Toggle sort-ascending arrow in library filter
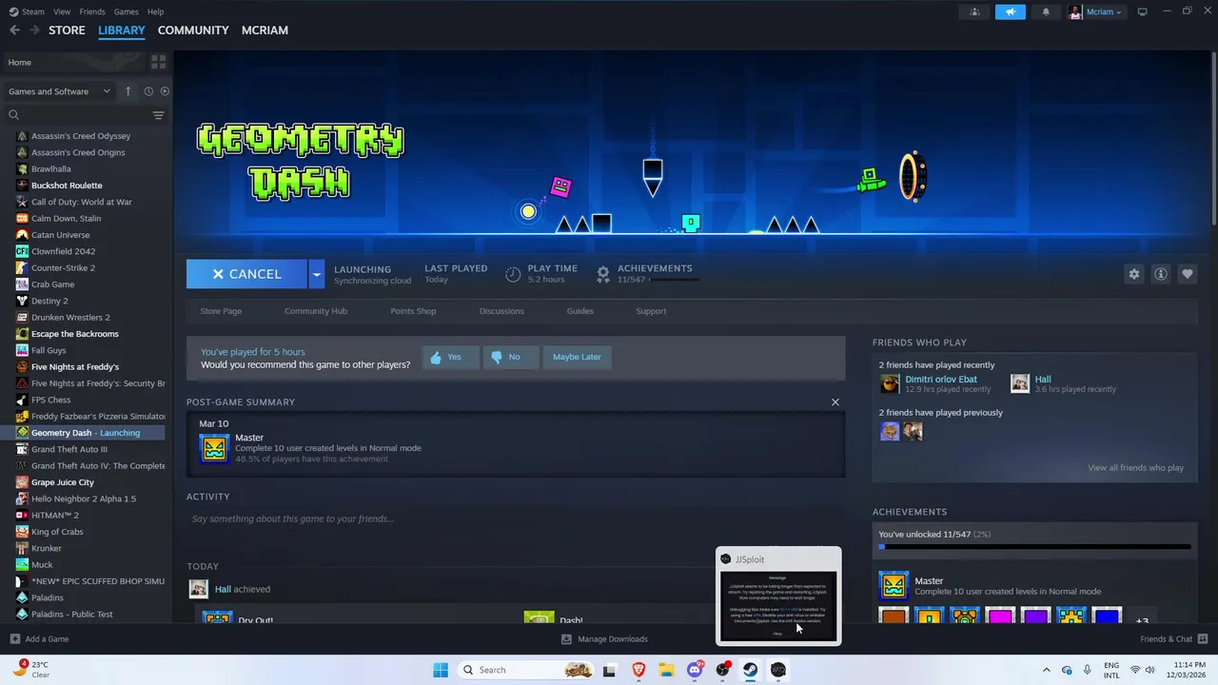Viewport: 1218px width, 685px height. coord(128,91)
